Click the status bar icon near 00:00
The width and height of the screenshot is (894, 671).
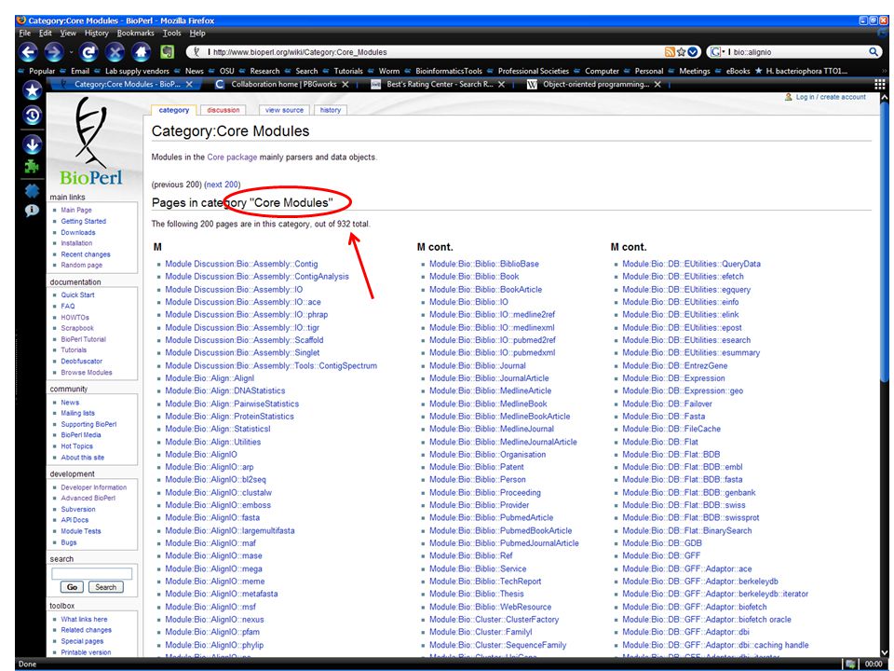[x=850, y=664]
